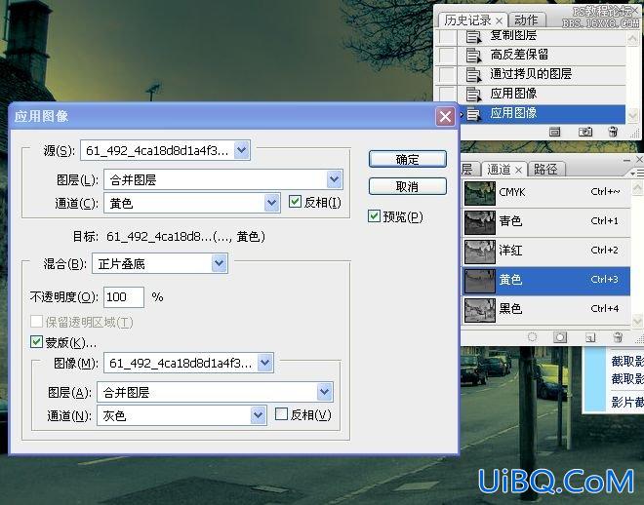Image resolution: width=644 pixels, height=505 pixels.
Task: Set history brush source for 高反差保留
Action: pos(447,55)
